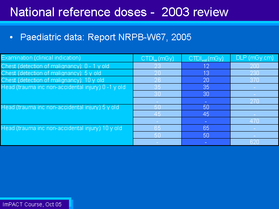Click the DLP value '470'
This screenshot has width=279, height=209.
click(255, 121)
